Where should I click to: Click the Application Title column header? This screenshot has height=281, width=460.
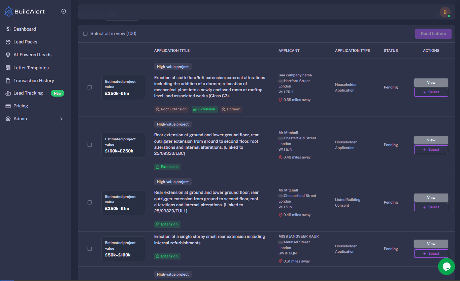click(x=172, y=50)
